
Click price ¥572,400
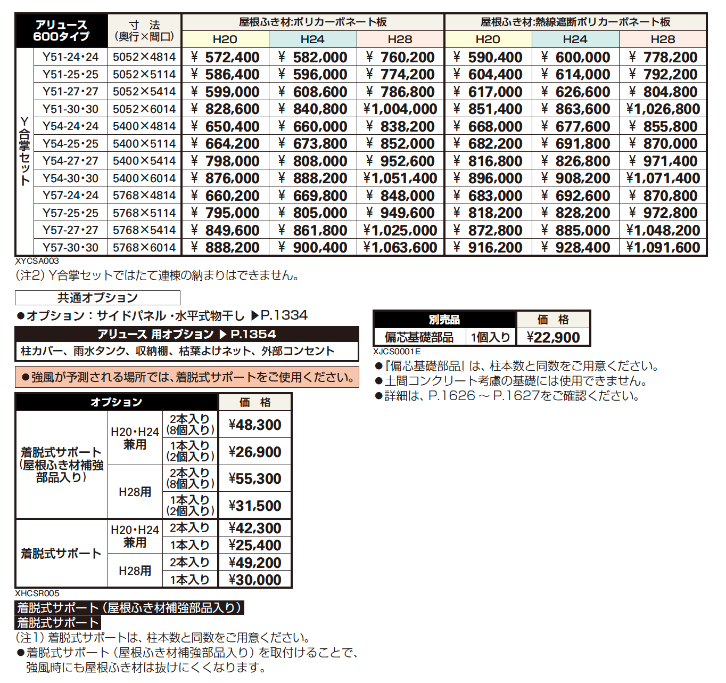tap(225, 57)
